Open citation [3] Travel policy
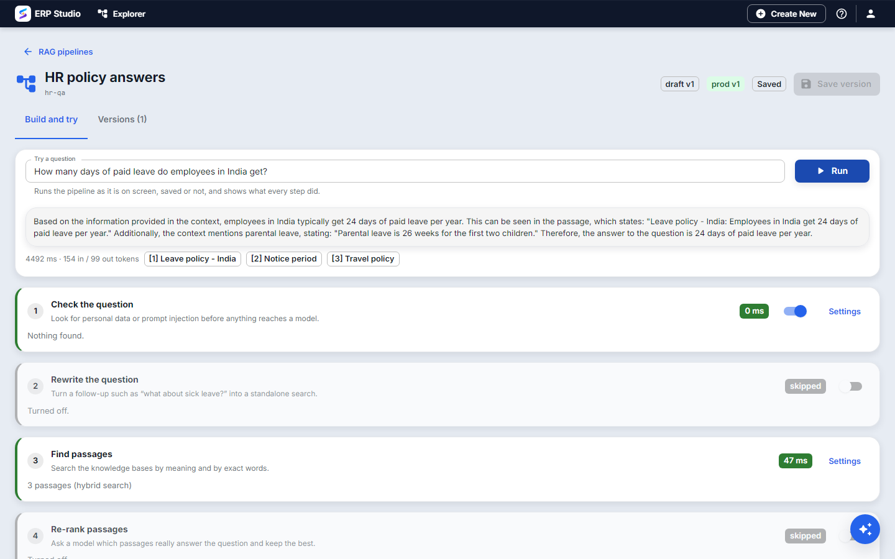895x559 pixels. click(x=363, y=259)
